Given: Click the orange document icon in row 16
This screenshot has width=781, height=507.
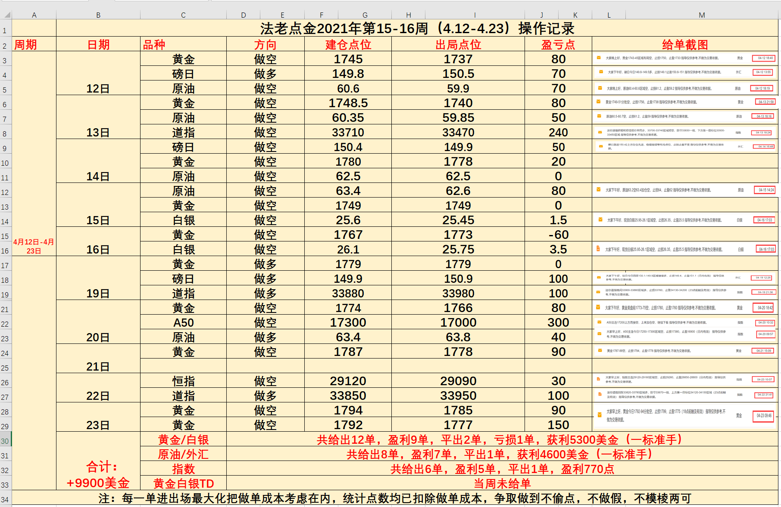Looking at the screenshot, I should (x=598, y=249).
